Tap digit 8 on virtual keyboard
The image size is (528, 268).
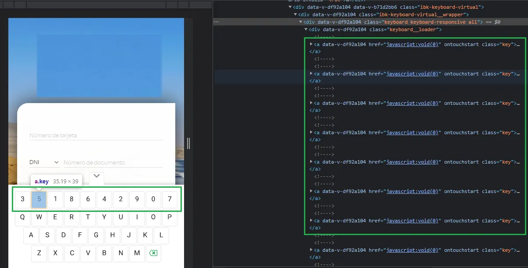coord(72,199)
